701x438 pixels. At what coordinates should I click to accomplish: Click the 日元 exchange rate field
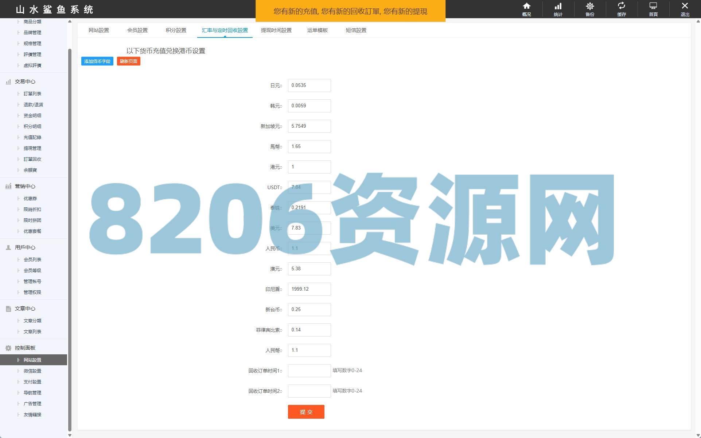[309, 85]
